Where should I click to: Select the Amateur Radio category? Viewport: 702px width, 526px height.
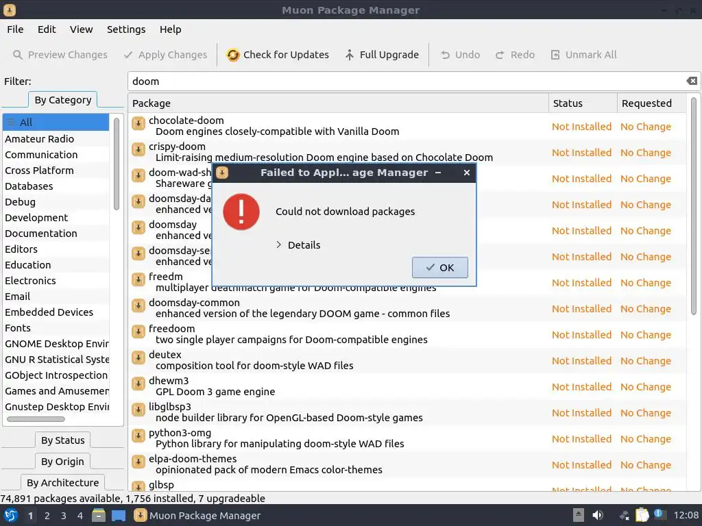[56, 138]
